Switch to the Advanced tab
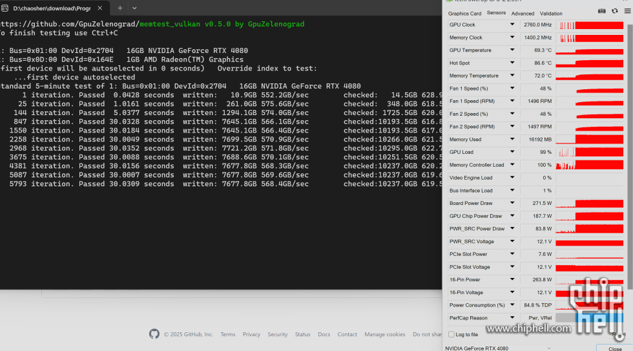Viewport: 633px width, 351px height. 523,14
